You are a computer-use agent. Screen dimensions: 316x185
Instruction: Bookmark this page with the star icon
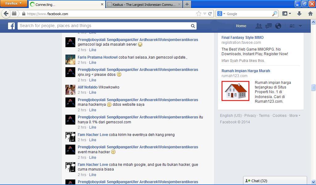(198, 14)
